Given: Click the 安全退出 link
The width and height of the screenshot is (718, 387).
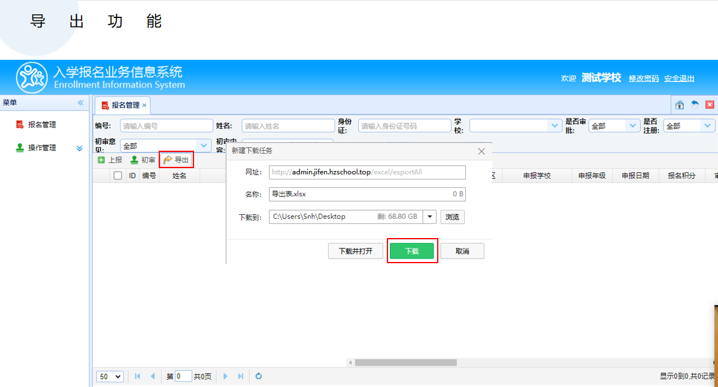Looking at the screenshot, I should [x=679, y=78].
